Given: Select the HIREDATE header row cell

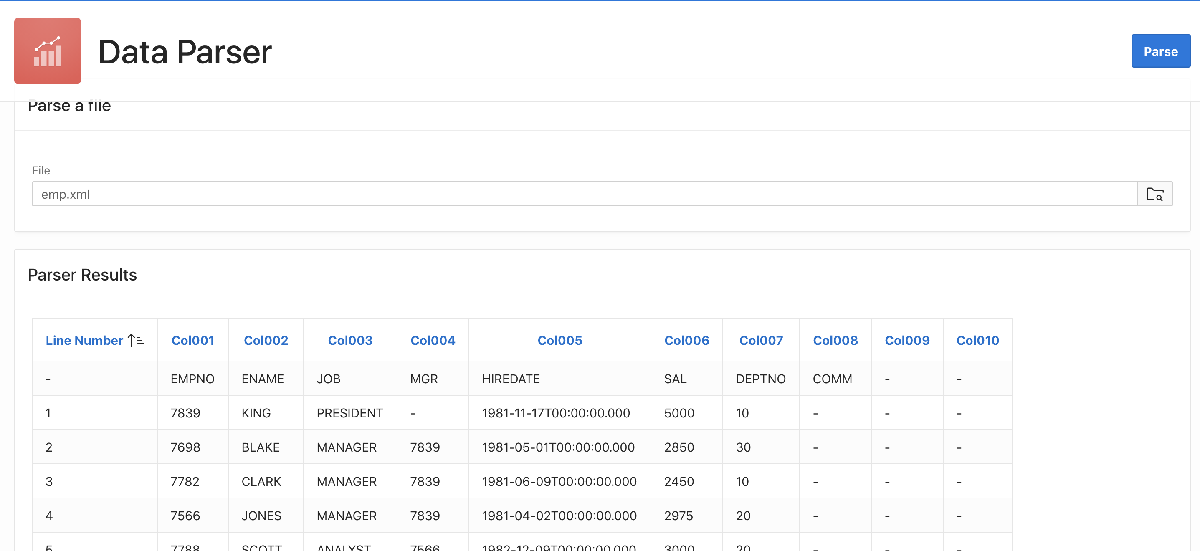Looking at the screenshot, I should [x=511, y=379].
